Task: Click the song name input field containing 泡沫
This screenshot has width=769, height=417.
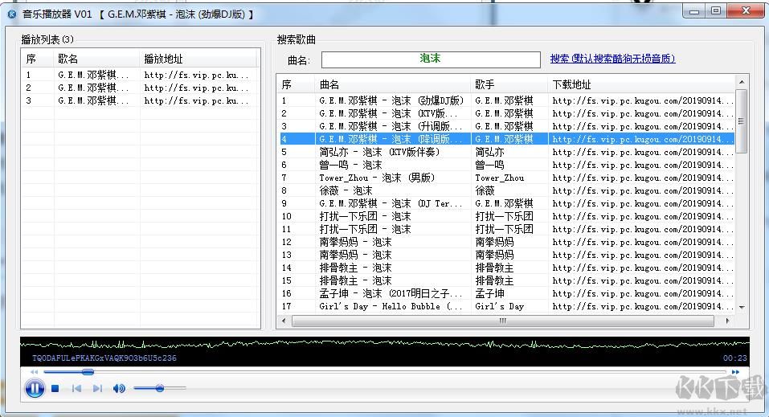Action: (431, 59)
